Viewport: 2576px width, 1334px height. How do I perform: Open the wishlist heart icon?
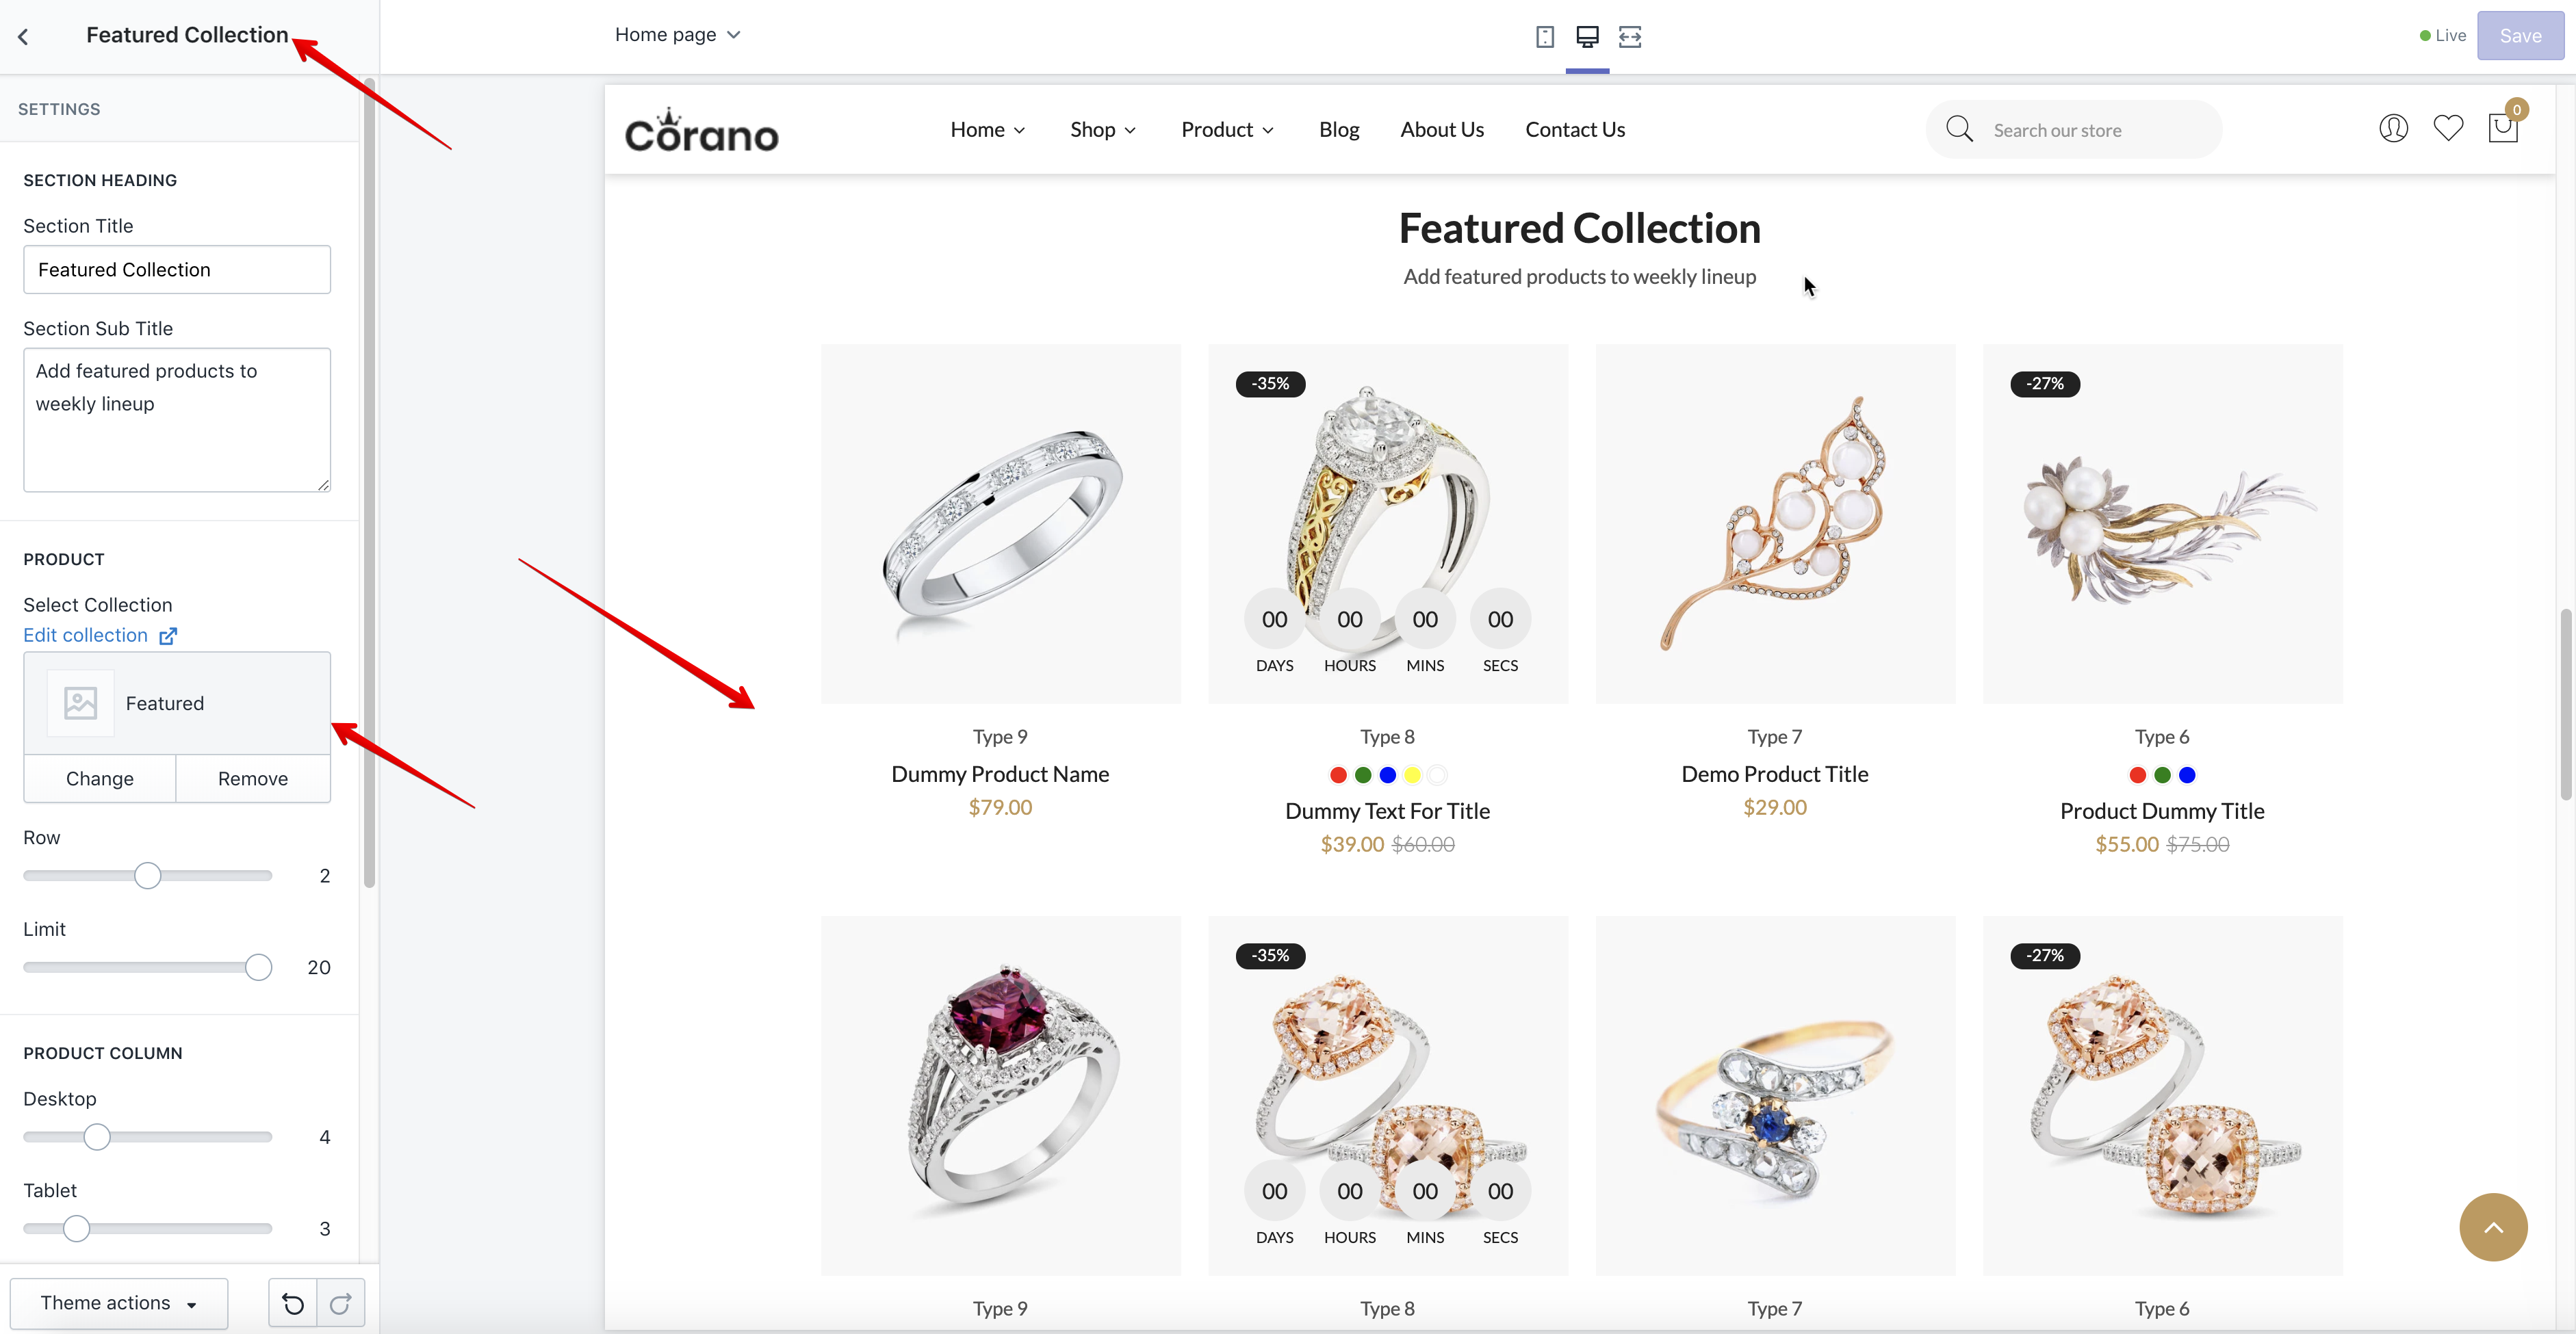2448,129
